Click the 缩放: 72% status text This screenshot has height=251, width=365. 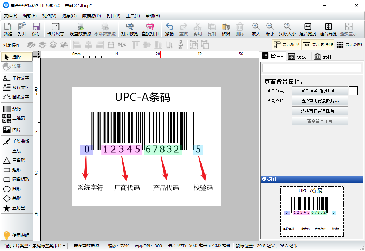click(118, 246)
